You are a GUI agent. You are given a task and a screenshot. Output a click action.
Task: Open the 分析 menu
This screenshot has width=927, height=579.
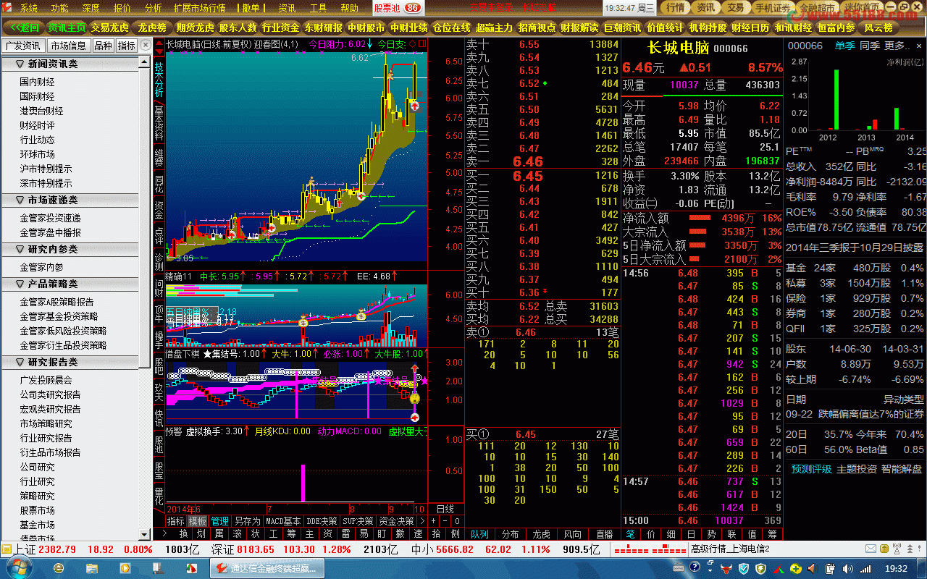(x=154, y=8)
